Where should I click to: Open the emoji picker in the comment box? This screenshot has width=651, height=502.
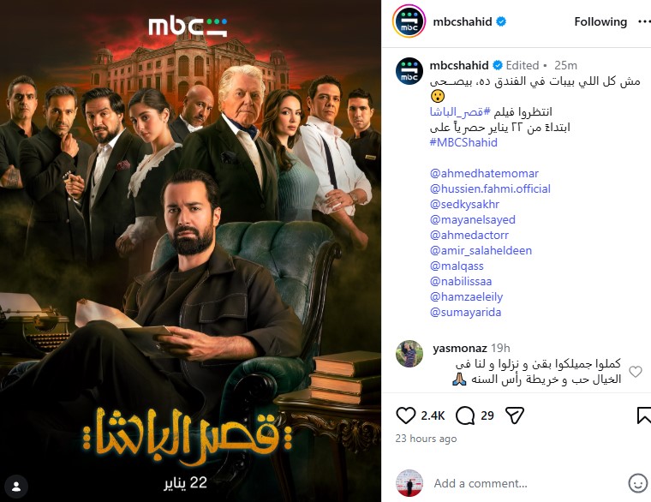[637, 483]
